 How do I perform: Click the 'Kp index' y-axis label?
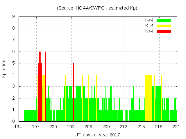pos(4,69)
